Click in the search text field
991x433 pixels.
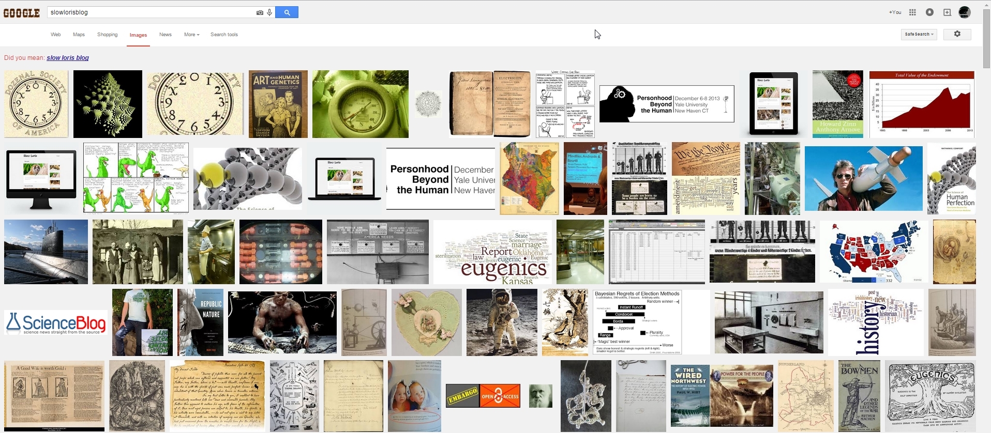coord(150,12)
